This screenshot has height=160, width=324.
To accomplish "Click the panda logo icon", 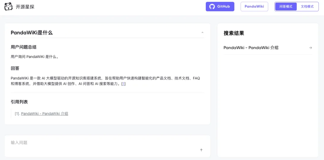I will [x=8, y=7].
